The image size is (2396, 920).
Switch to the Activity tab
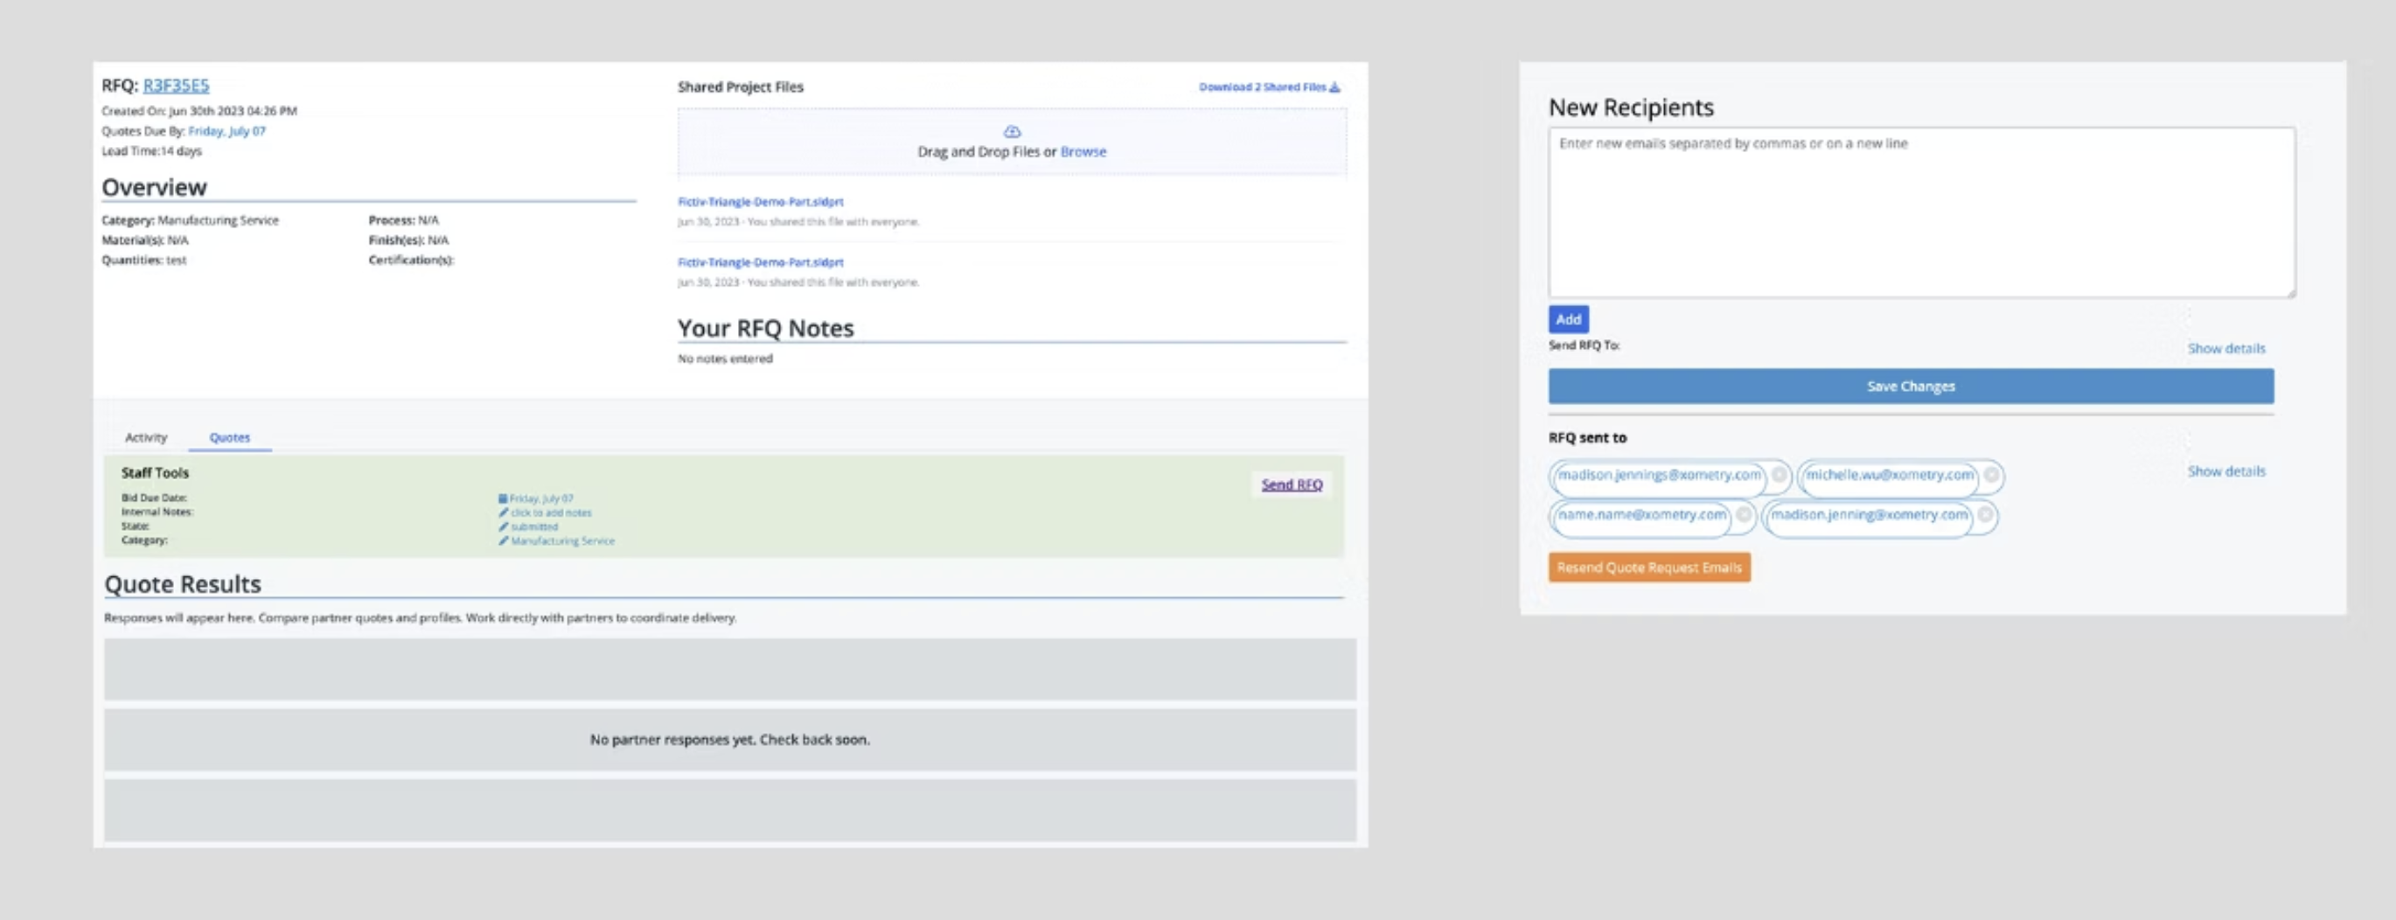146,437
